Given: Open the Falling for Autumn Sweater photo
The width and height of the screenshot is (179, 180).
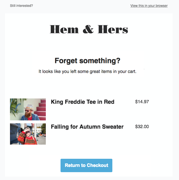Looking at the screenshot, I should [28, 134].
